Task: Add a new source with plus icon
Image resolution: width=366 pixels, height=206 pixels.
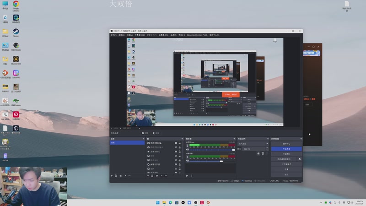Action: (x=148, y=176)
